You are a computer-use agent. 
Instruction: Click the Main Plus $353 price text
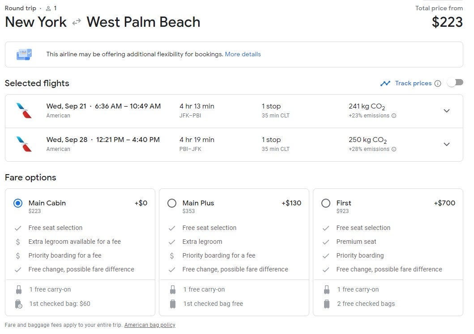pyautogui.click(x=189, y=211)
